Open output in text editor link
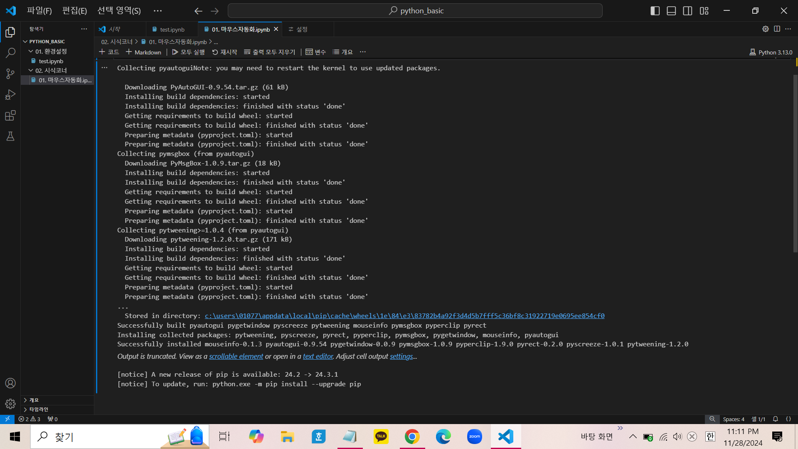798x449 pixels. point(318,356)
